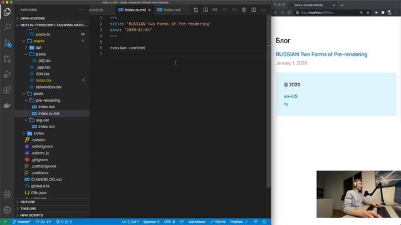Switch locale via ru link

286,104
